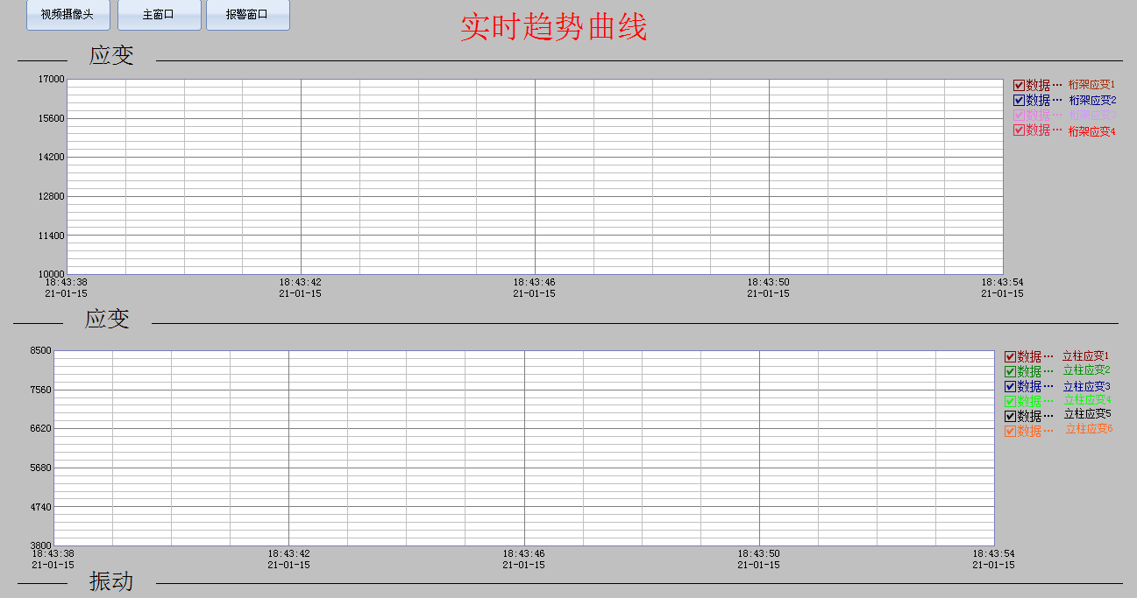1137x598 pixels.
Task: Open the 视频摄像头 window
Action: point(68,15)
